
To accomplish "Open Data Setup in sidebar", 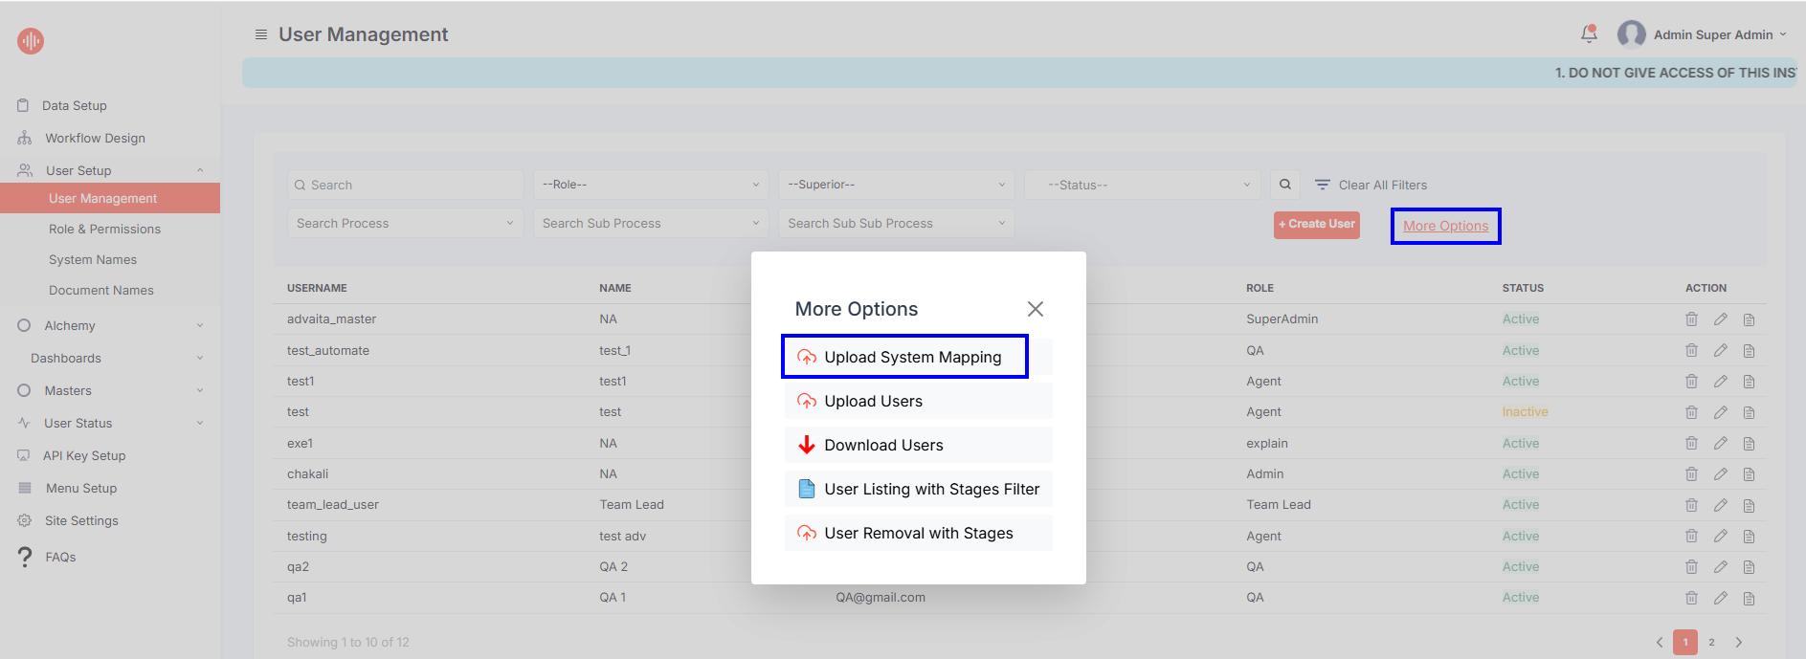I will pos(75,105).
